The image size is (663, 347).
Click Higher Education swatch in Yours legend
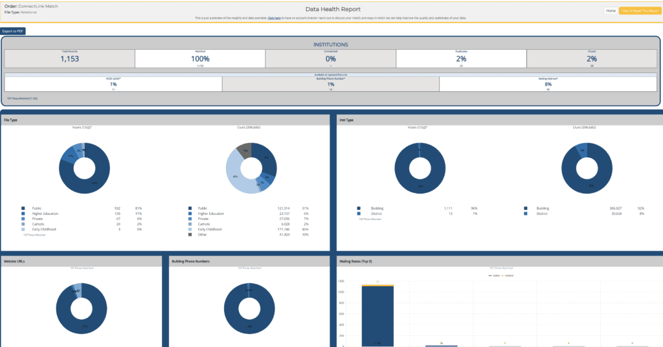[x=24, y=214]
